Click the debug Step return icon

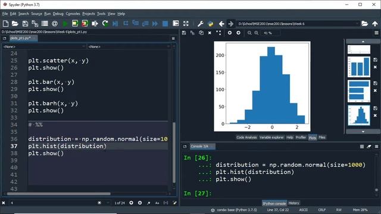coord(145,24)
